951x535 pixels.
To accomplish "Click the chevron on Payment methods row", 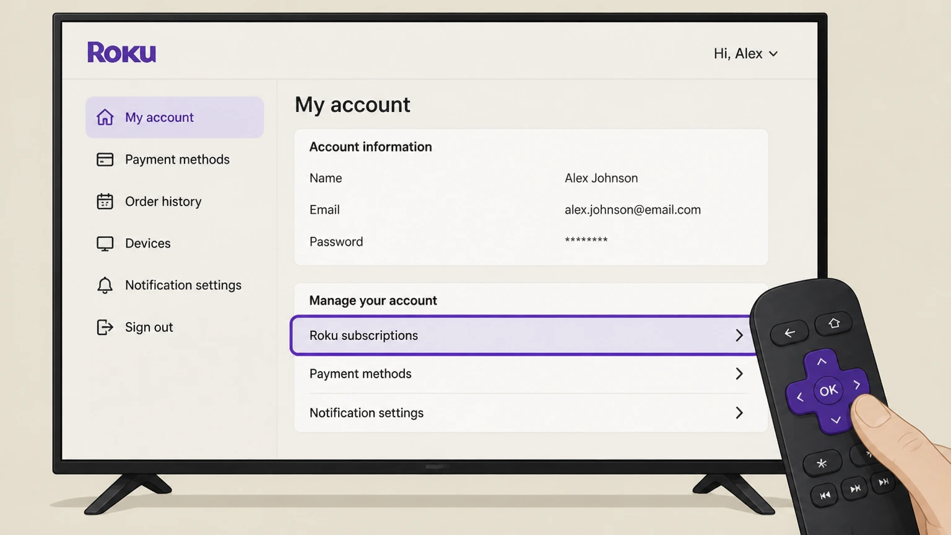I will tap(739, 374).
